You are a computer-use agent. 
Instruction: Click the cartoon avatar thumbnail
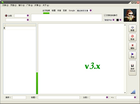(130, 15)
